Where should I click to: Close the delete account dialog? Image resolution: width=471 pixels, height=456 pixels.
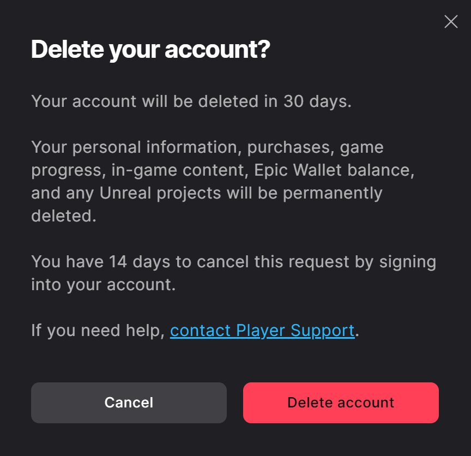(451, 22)
